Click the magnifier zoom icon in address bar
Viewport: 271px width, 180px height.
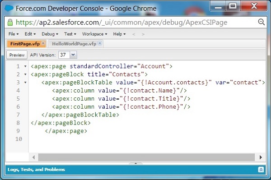pyautogui.click(x=261, y=22)
